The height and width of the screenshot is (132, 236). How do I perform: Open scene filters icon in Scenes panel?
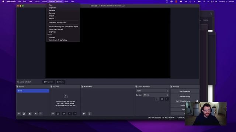tap(30, 114)
